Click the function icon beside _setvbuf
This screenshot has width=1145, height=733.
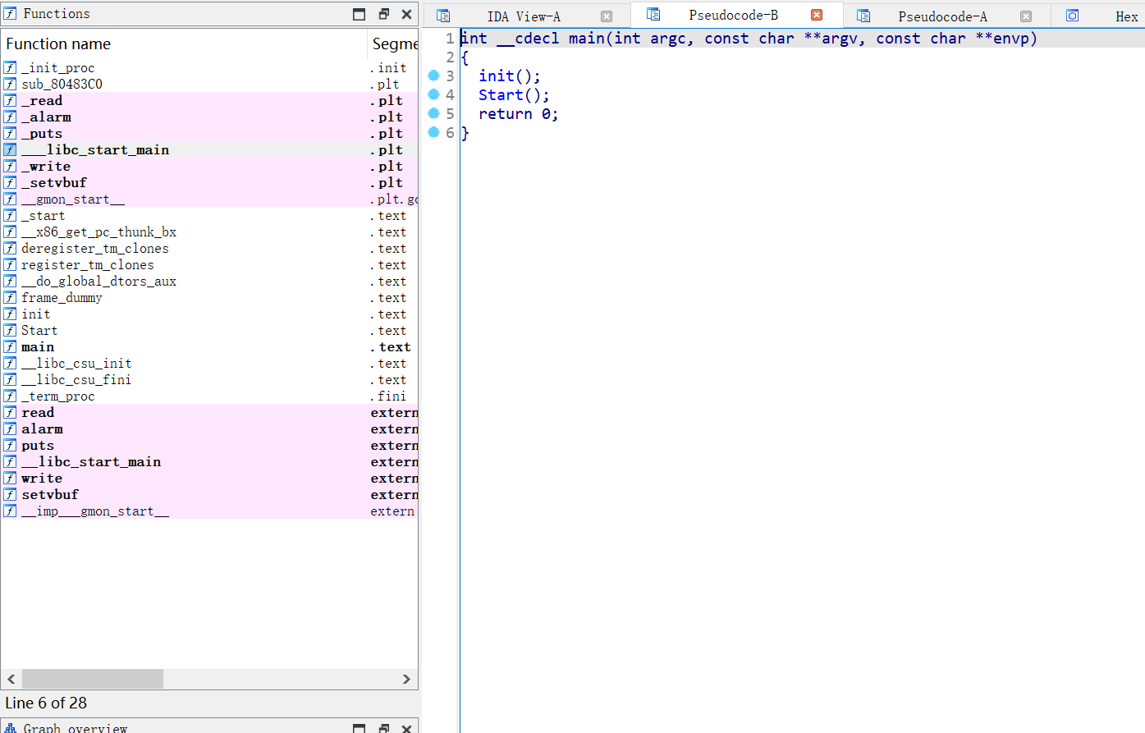[10, 183]
